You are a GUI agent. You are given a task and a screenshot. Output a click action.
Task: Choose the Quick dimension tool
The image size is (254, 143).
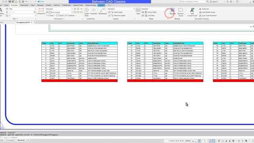(60, 15)
